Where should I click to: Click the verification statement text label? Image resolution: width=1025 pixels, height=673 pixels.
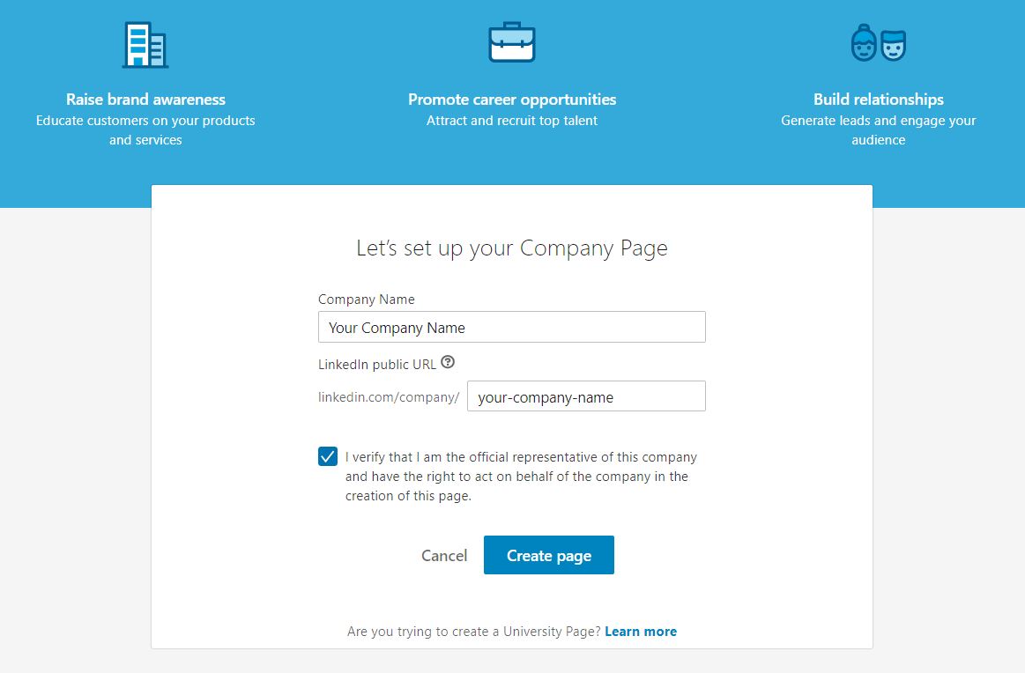[521, 477]
